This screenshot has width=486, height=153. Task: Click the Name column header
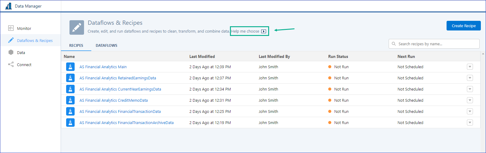click(69, 56)
